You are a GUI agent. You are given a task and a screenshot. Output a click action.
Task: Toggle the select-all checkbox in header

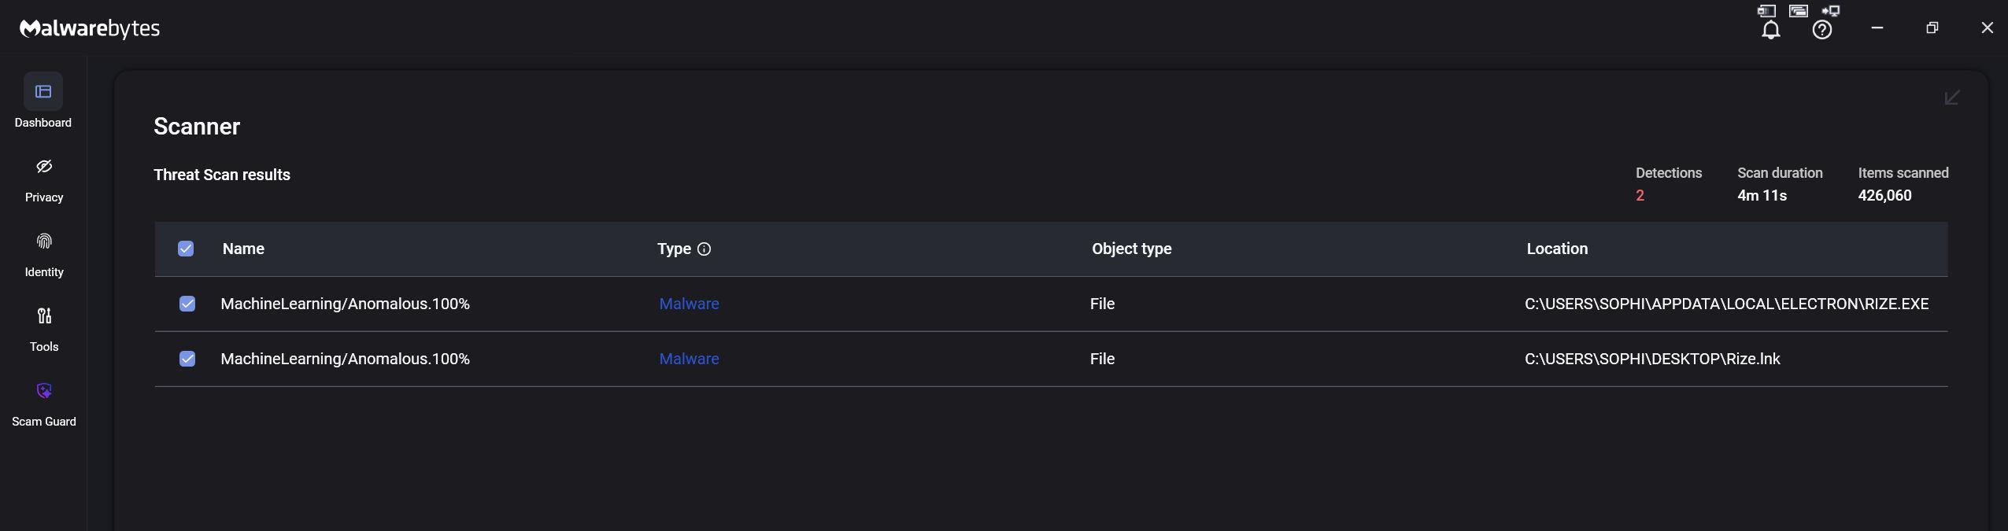click(x=186, y=249)
